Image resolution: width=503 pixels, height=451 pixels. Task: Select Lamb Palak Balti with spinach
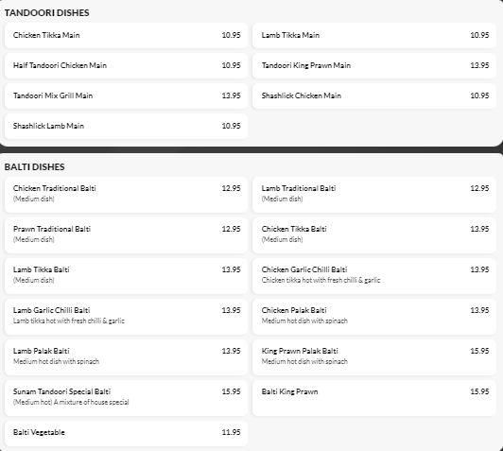126,357
